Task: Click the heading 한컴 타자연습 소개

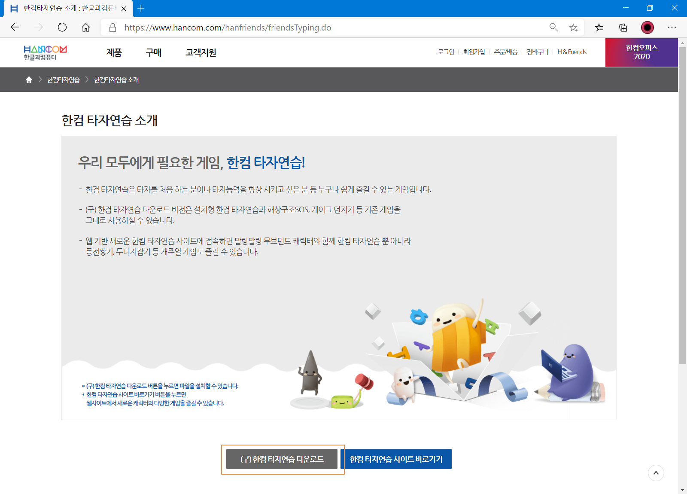Action: click(109, 120)
